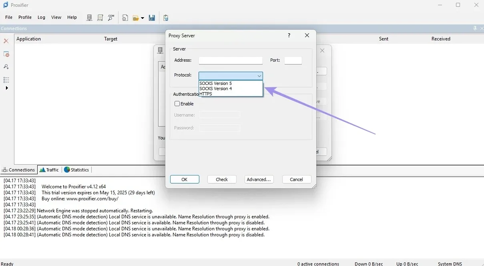Click the 'Welcome to Proxifier v4.12 x64' log line
The image size is (484, 266).
[x=74, y=187]
